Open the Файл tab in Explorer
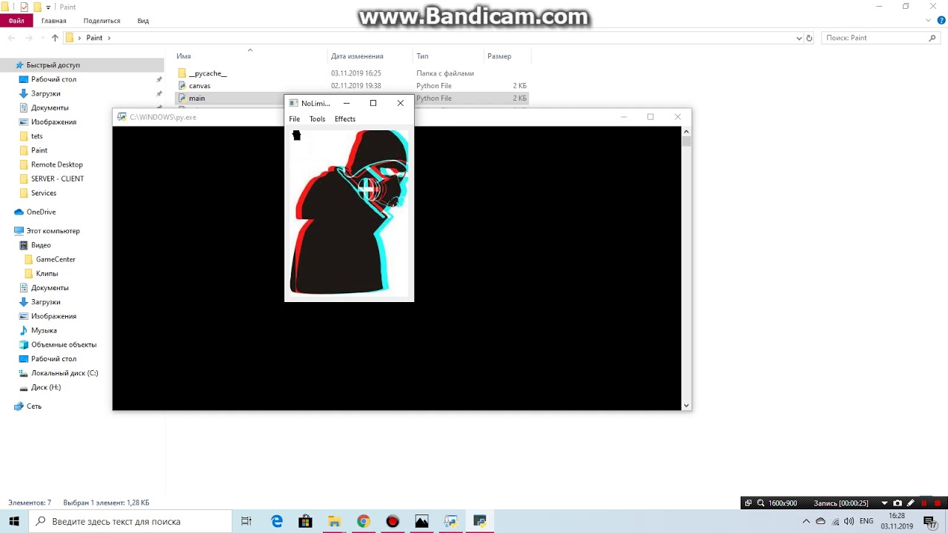Image resolution: width=948 pixels, height=533 pixels. pyautogui.click(x=16, y=21)
